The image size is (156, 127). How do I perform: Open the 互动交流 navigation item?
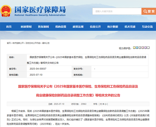(147, 27)
